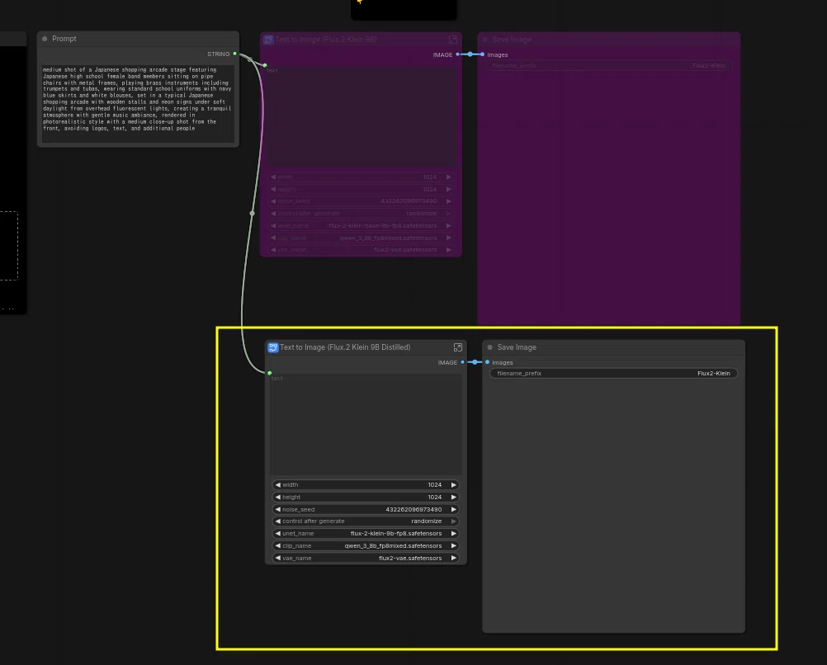Click IMAGE output socket of bypassed Flux.2 Klein node
The image size is (827, 665).
458,54
